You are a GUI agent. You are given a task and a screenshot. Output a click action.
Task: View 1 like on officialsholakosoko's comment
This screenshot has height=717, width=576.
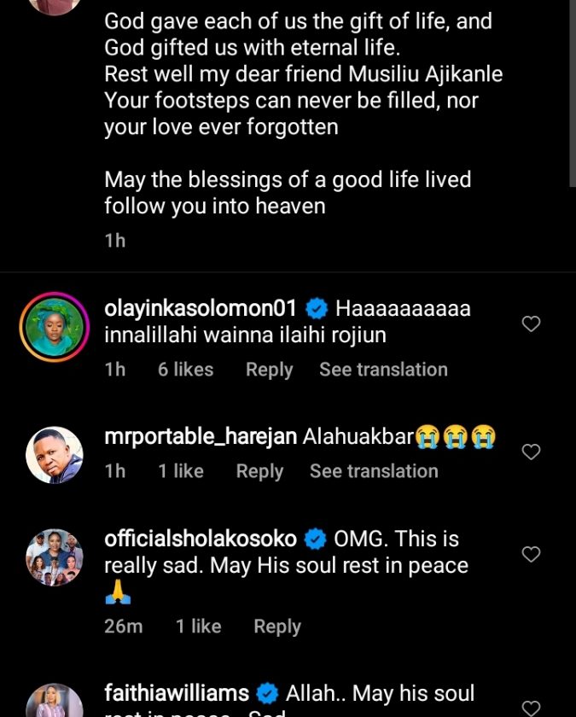click(x=199, y=627)
